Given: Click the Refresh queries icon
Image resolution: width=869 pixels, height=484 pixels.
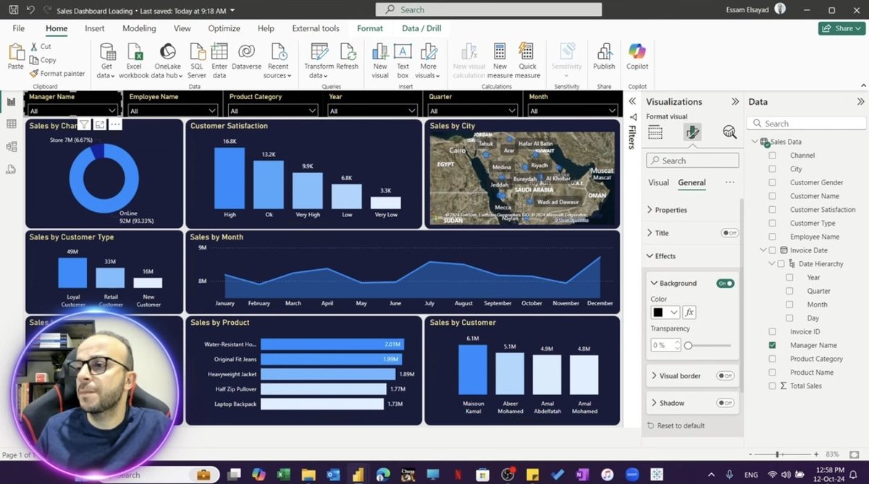Looking at the screenshot, I should [347, 56].
